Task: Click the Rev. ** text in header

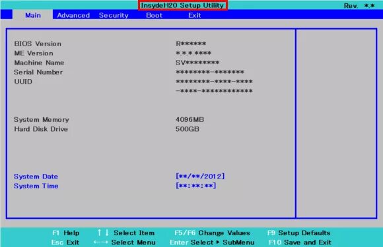Action: (x=359, y=6)
